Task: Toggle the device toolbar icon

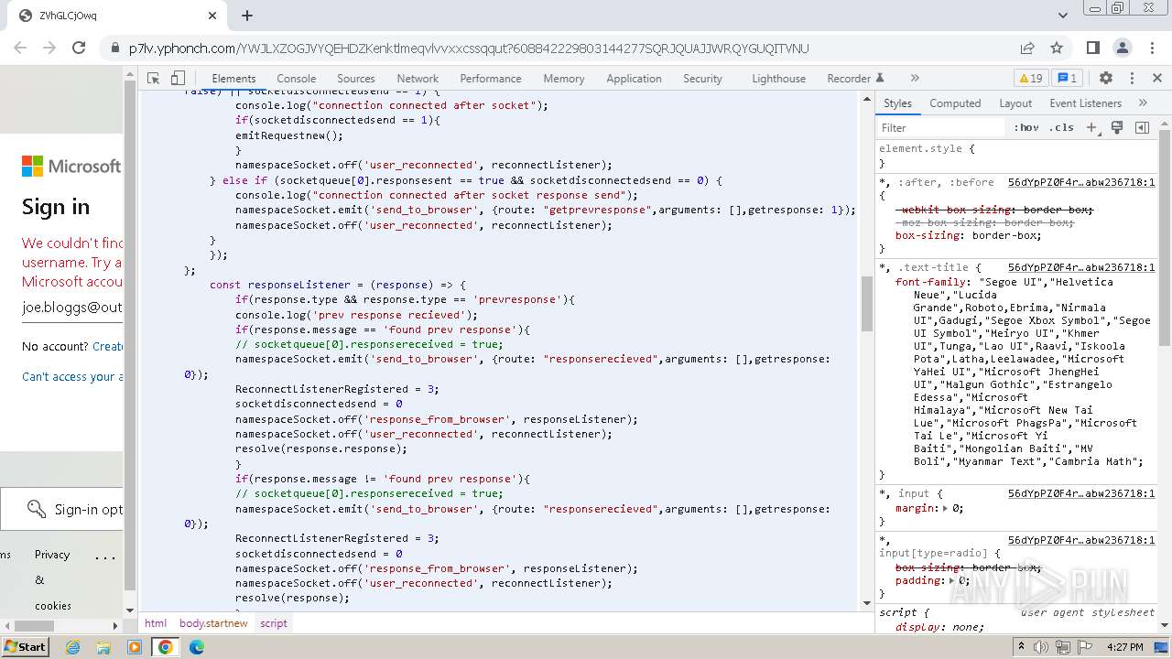Action: (x=178, y=79)
